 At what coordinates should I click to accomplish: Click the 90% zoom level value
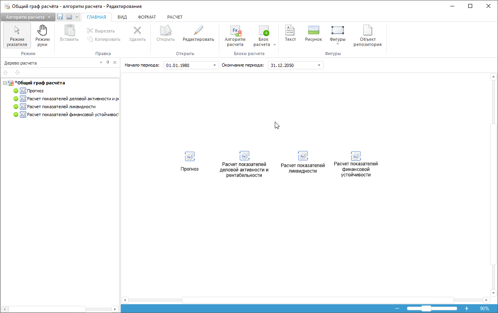point(484,309)
